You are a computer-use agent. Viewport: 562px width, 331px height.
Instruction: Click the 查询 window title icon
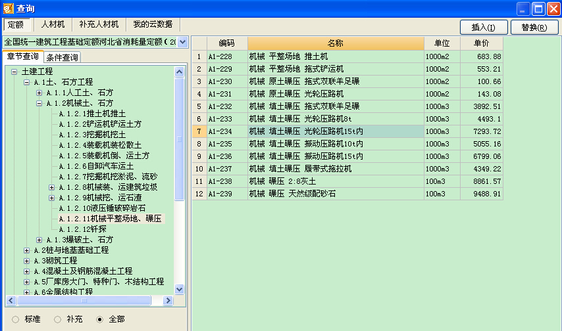[9, 9]
